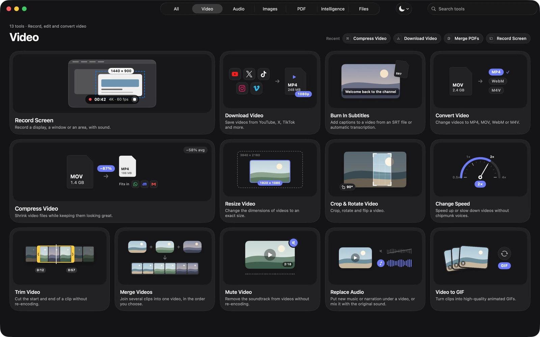
Task: Focus the Search tools field
Action: (x=482, y=9)
